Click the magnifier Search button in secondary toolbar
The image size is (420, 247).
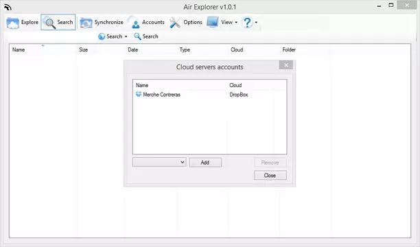pyautogui.click(x=146, y=36)
